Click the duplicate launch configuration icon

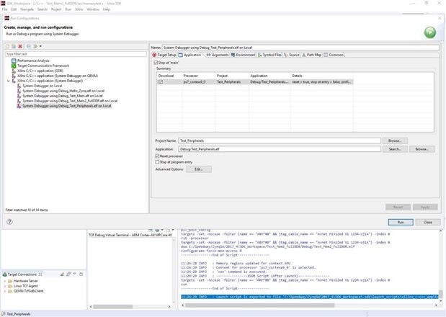point(15,46)
